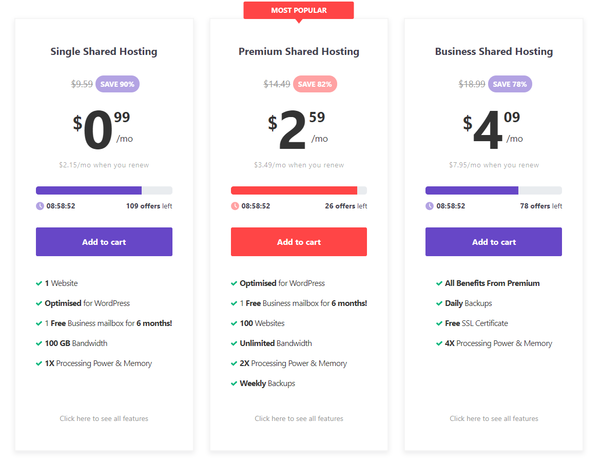This screenshot has width=601, height=461.
Task: Click the red offers progress bar on Premium
Action: (x=299, y=190)
